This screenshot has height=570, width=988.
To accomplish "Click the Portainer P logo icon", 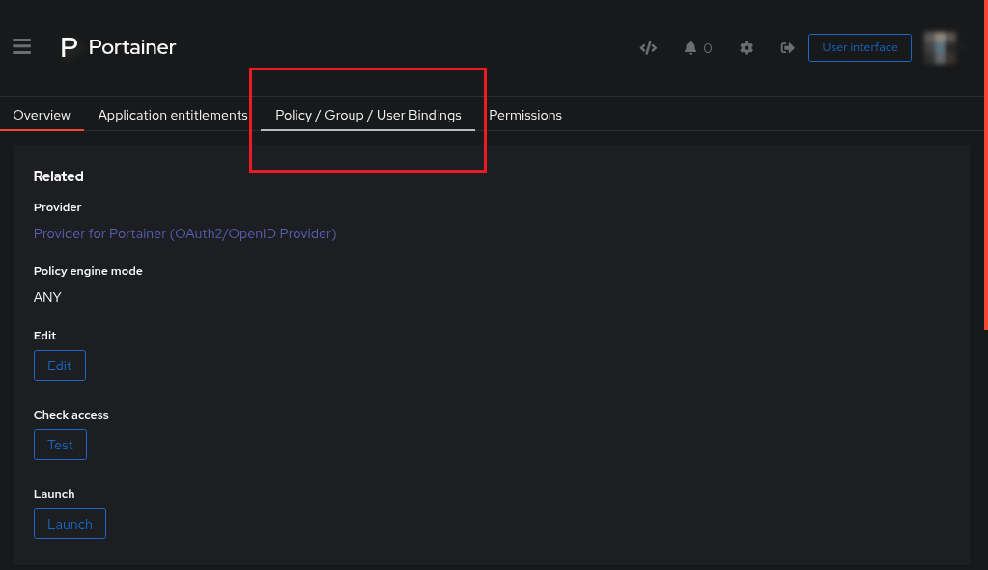I will click(x=69, y=47).
